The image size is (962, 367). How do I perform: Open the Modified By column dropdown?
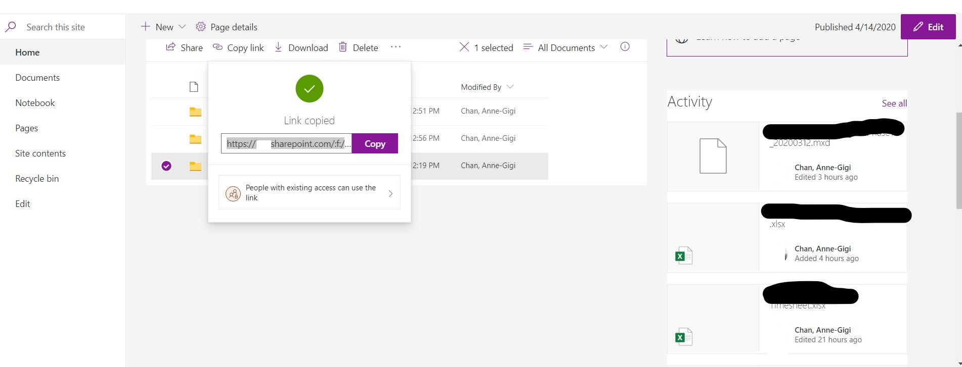pos(487,87)
